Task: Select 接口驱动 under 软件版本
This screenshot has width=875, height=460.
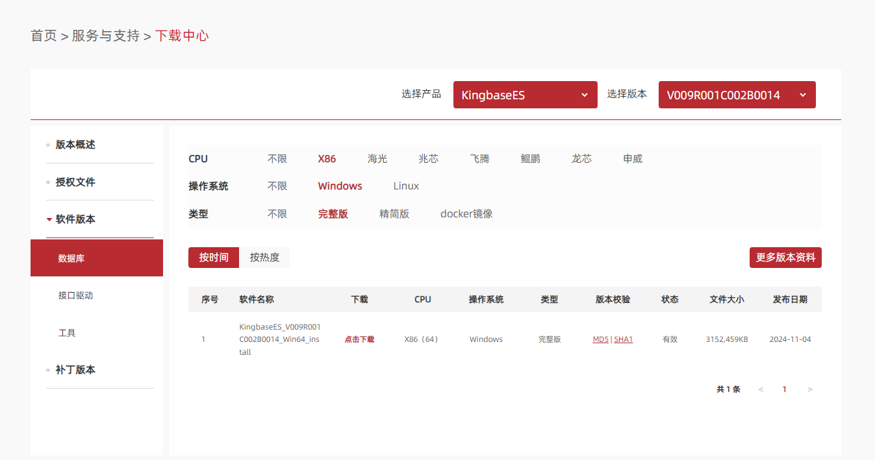Action: tap(75, 295)
